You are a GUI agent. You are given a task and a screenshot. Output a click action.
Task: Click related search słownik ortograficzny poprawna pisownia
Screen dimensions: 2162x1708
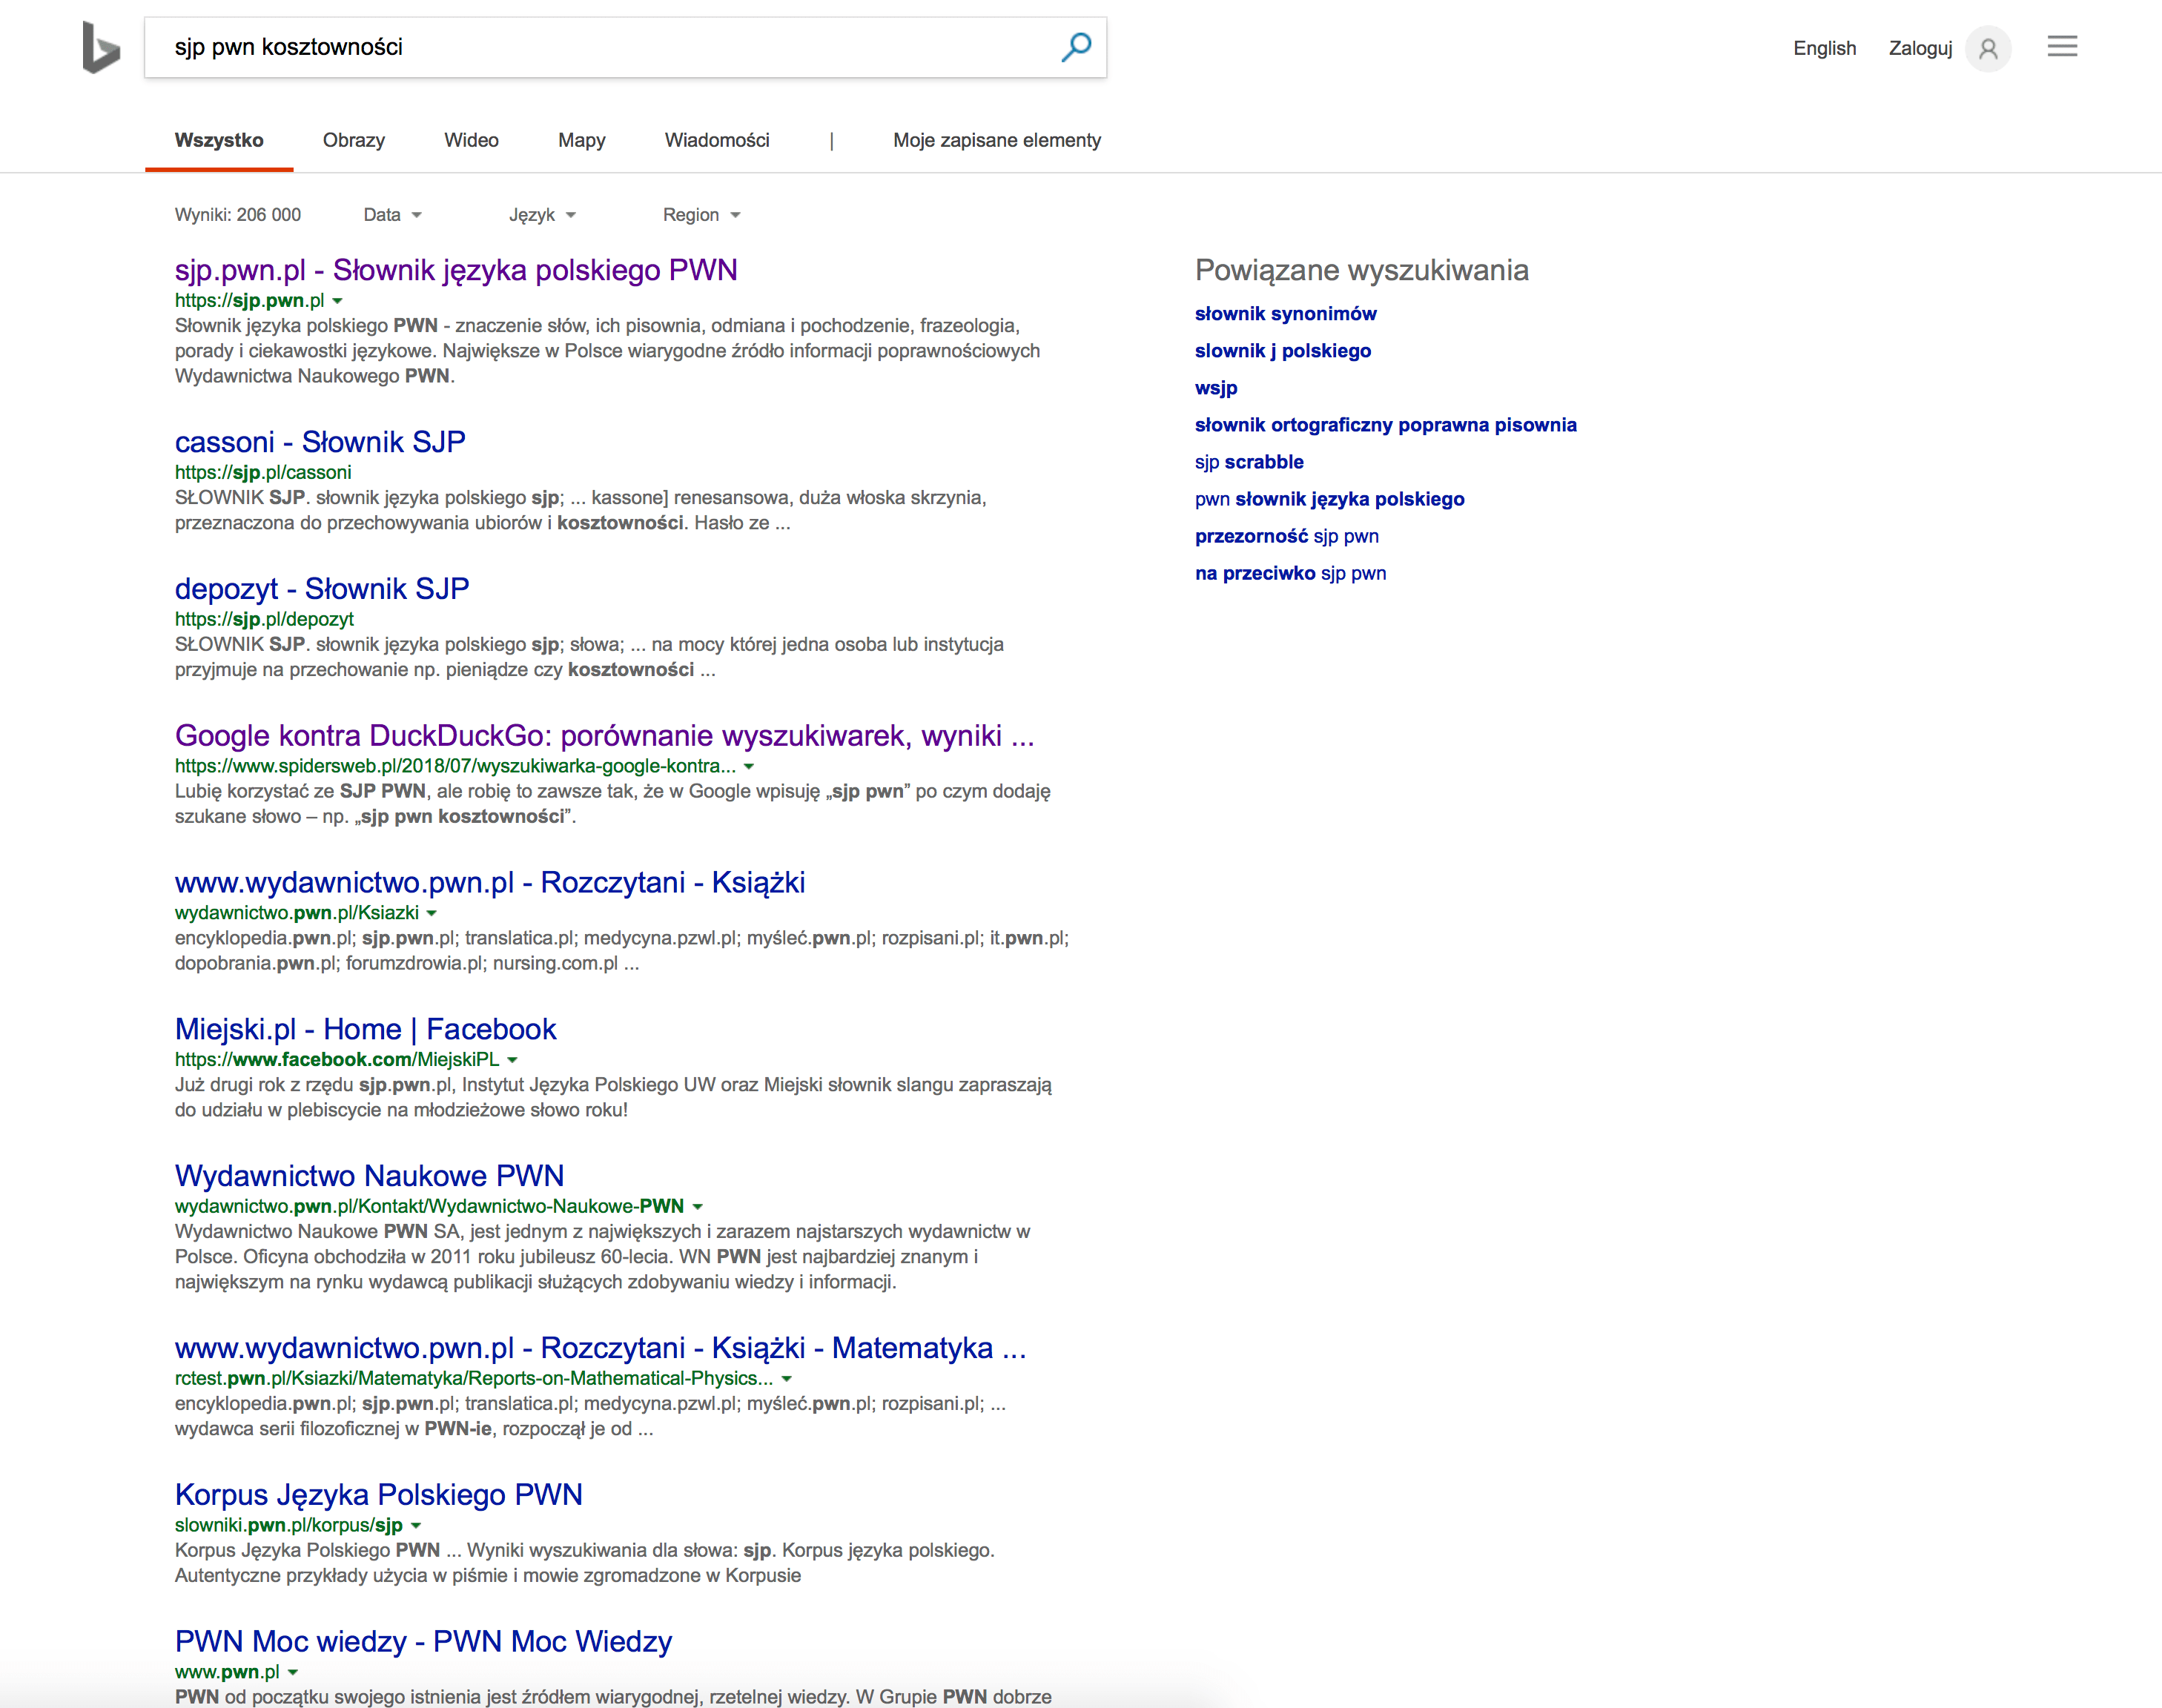point(1385,425)
